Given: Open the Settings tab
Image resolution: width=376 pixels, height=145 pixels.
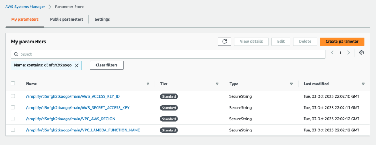Looking at the screenshot, I should (x=102, y=19).
